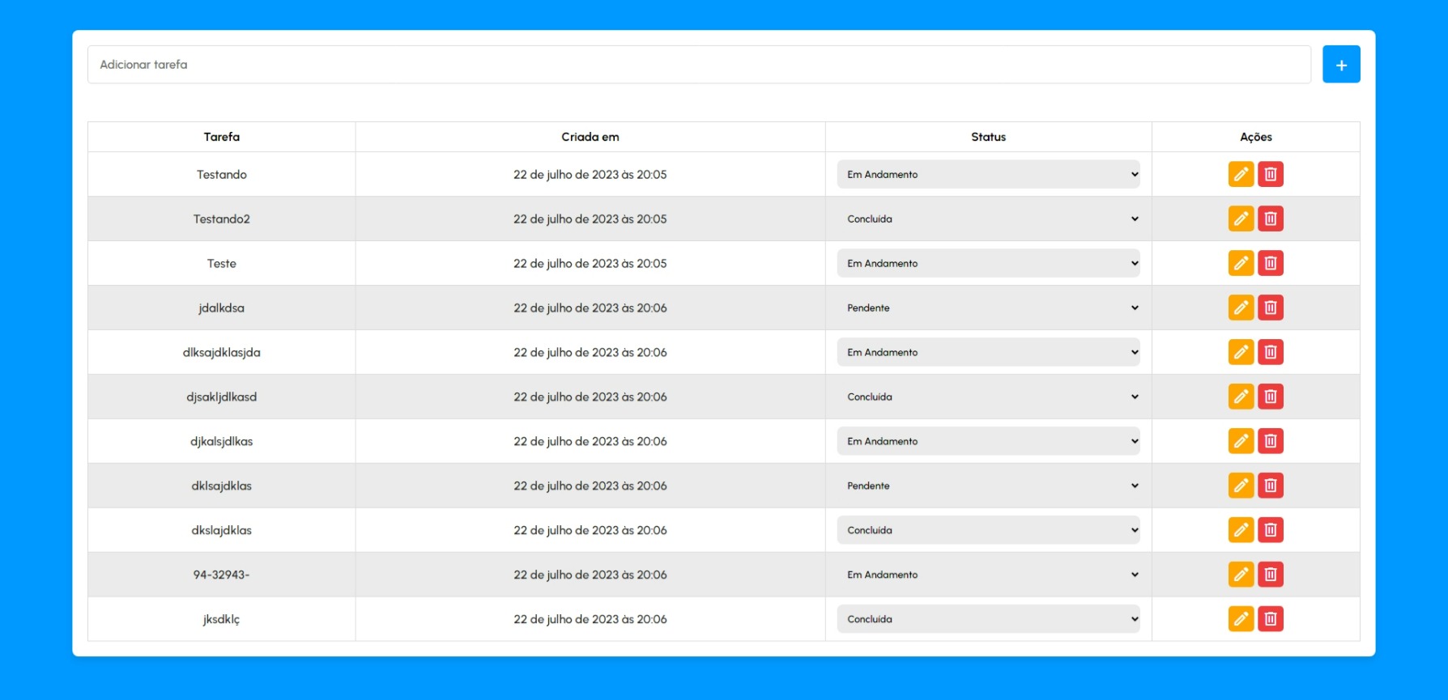Click the Tarefa column header
The width and height of the screenshot is (1448, 700).
click(x=221, y=137)
